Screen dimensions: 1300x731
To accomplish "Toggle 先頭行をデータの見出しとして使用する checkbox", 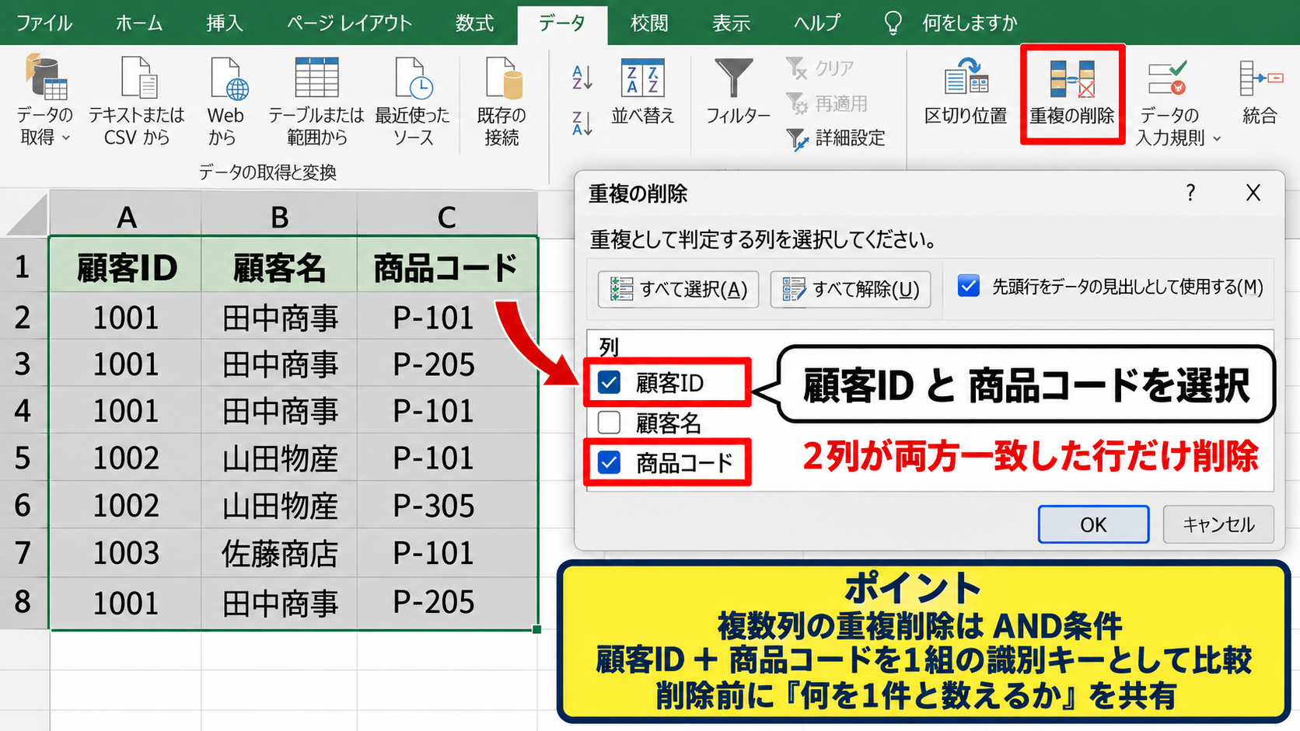I will coord(969,286).
